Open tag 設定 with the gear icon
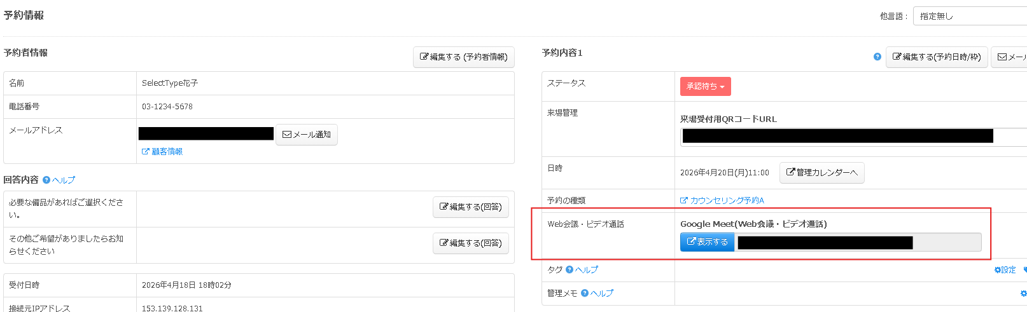 coord(1005,270)
